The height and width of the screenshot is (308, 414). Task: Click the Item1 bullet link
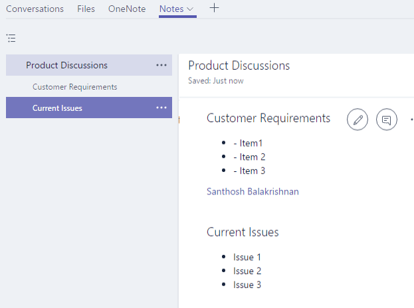click(x=248, y=143)
